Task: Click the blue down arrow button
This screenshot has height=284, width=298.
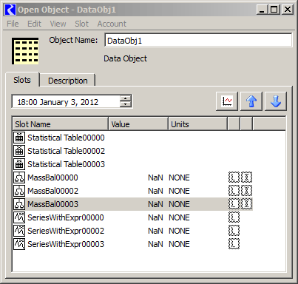Action: [x=276, y=101]
